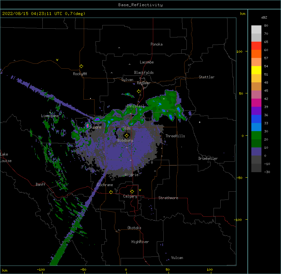Click the asterisk inside green echo northeast of Innisfail
The width and height of the screenshot is (281, 274).
pyautogui.click(x=164, y=99)
